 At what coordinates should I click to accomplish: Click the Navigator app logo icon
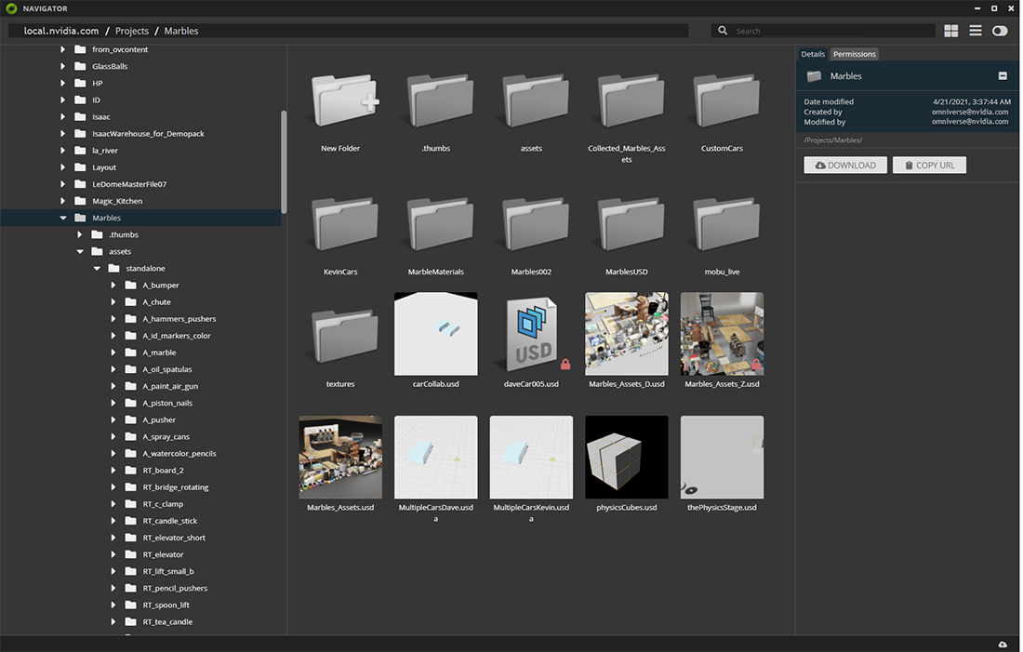click(x=11, y=8)
